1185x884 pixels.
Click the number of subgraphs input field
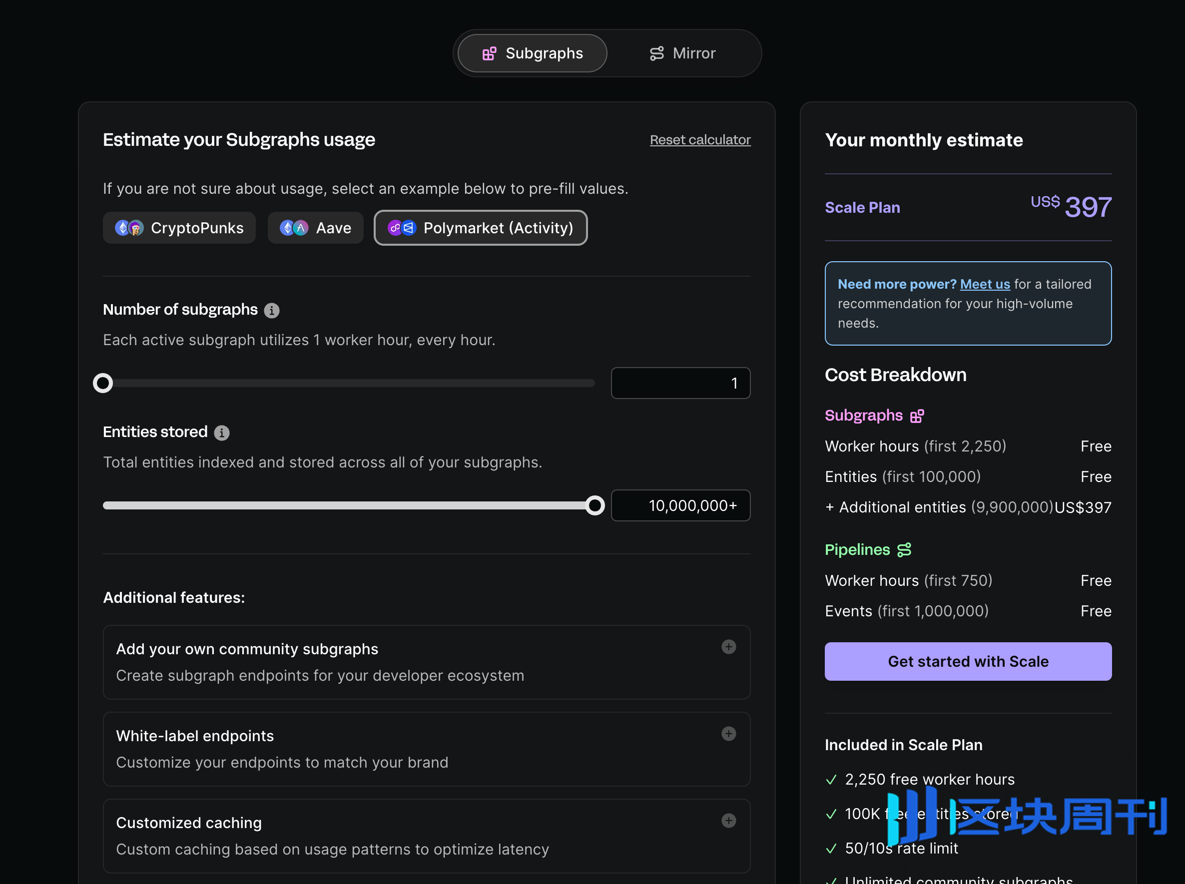680,383
